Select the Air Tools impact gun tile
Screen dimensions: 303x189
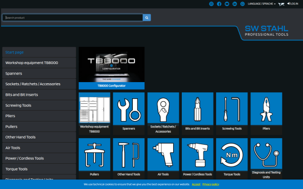[x=163, y=159]
